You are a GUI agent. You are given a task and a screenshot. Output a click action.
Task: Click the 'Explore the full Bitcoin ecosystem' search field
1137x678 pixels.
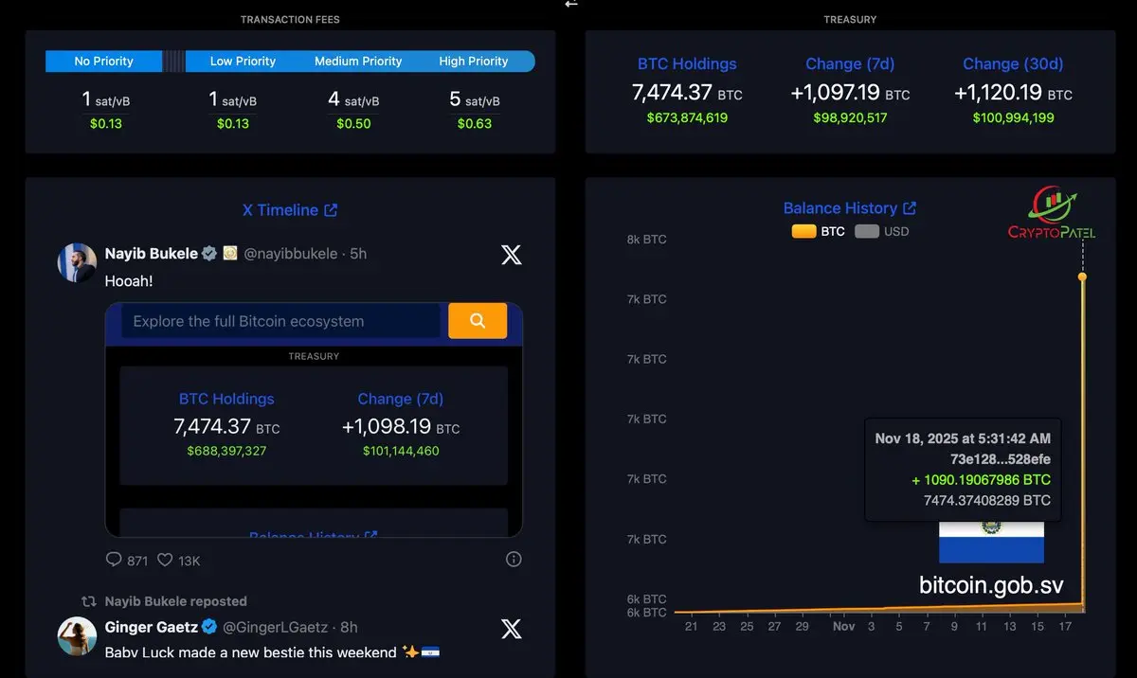pos(280,321)
